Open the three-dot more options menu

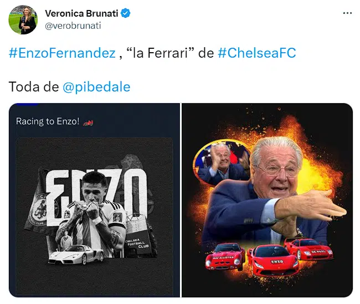(x=347, y=13)
